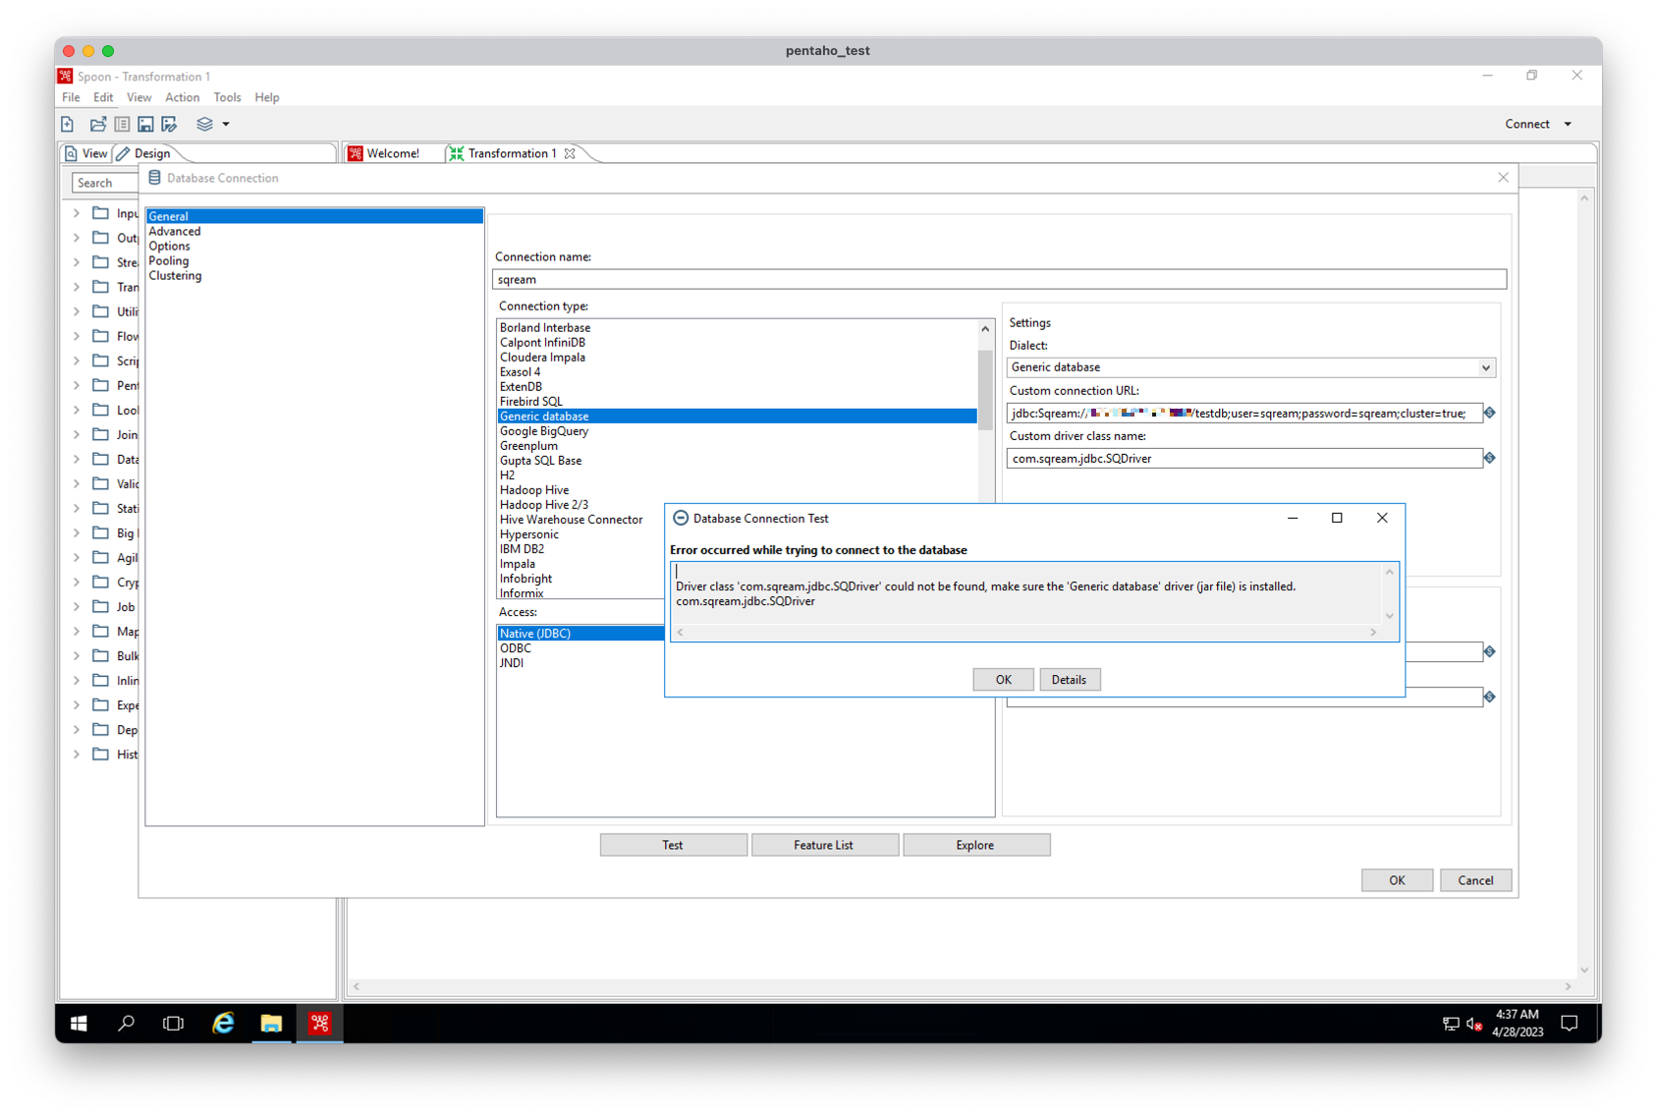The width and height of the screenshot is (1657, 1116).
Task: Open the Help menu
Action: (267, 97)
